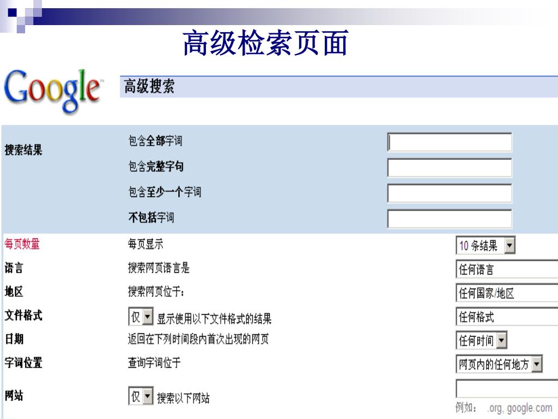
Task: Click the 网站 row label
Action: (14, 396)
